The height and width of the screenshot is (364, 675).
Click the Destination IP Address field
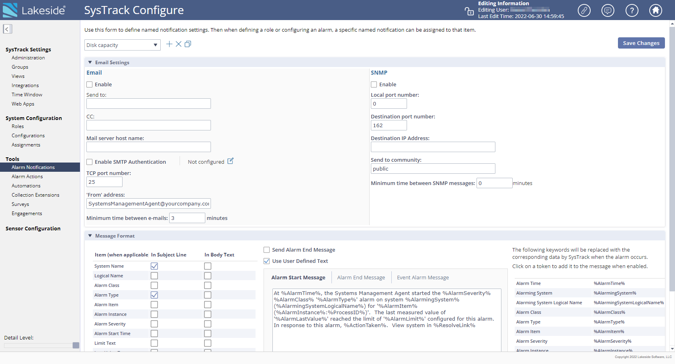tap(433, 147)
